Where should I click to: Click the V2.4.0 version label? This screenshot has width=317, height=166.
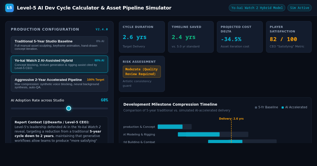(102, 30)
